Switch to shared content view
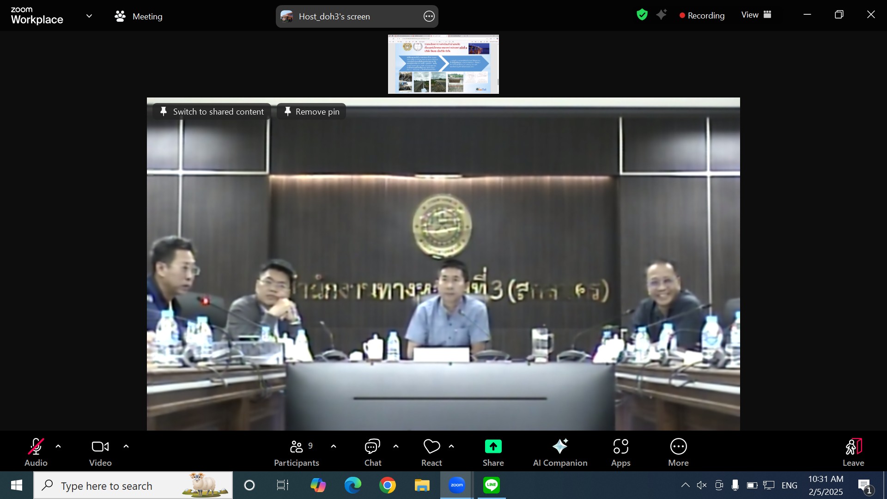Viewport: 887px width, 499px height. tap(212, 112)
